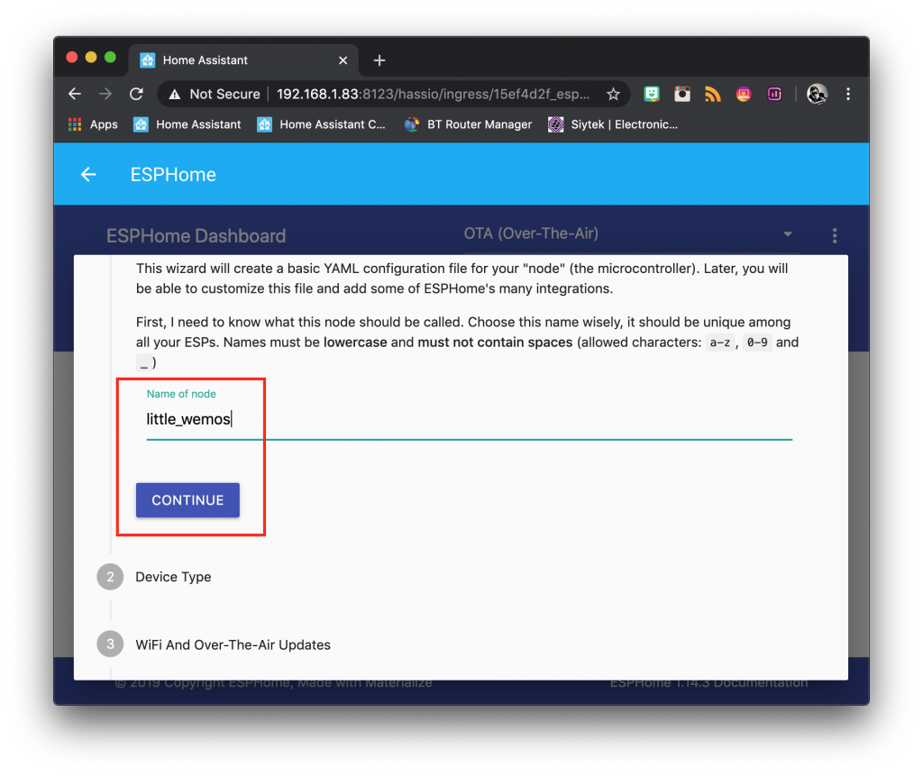The width and height of the screenshot is (923, 776).
Task: Reload the current page
Action: (x=137, y=94)
